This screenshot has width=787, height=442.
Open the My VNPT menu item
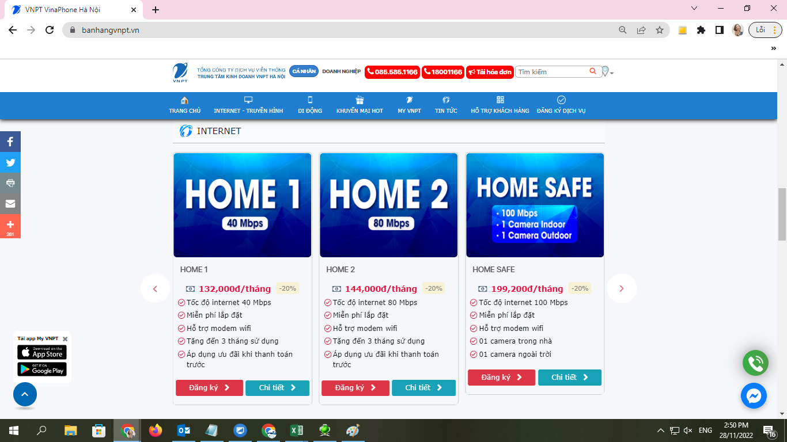[x=409, y=105]
